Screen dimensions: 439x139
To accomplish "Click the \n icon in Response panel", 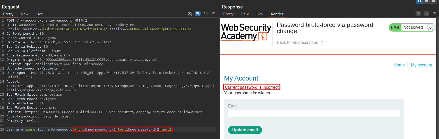I will coord(426,14).
